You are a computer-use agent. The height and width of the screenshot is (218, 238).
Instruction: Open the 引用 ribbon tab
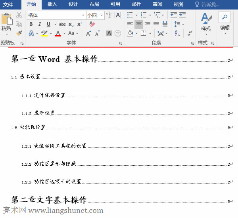coord(115,4)
